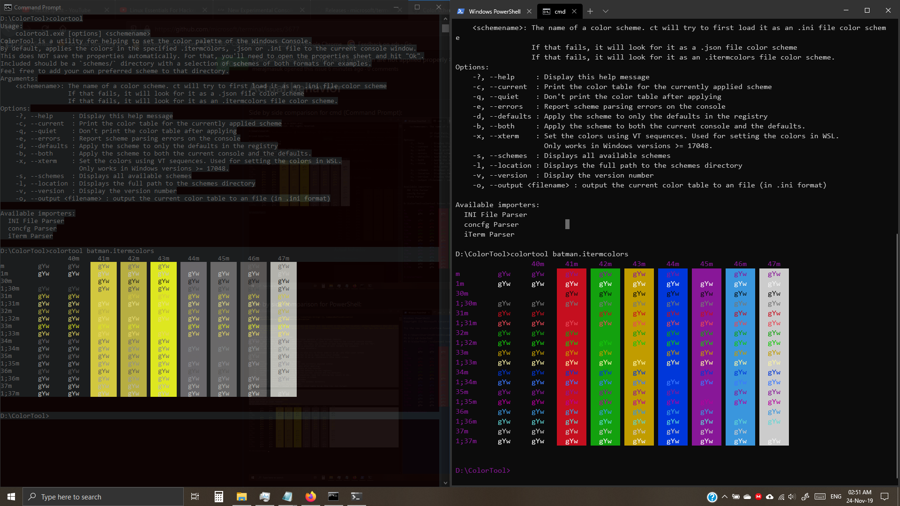The width and height of the screenshot is (900, 506).
Task: Open File Explorer from taskbar
Action: click(241, 497)
